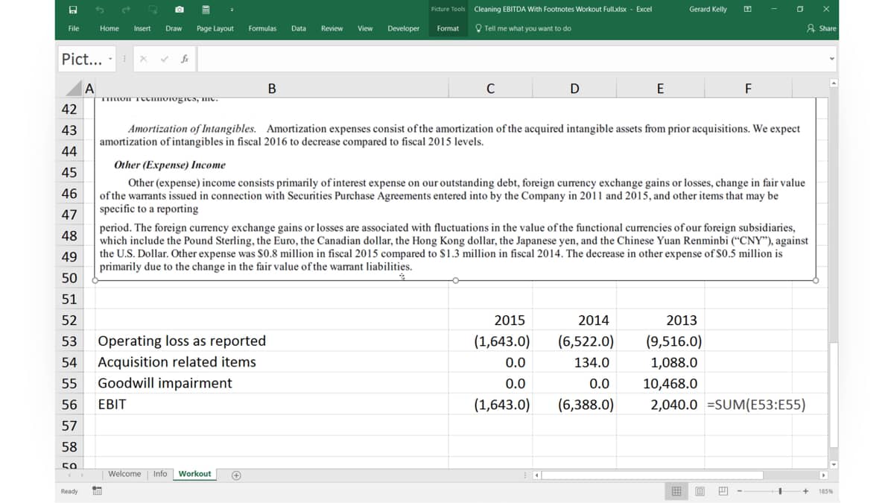Select the Workout sheet tab
The image size is (894, 503).
pyautogui.click(x=194, y=474)
